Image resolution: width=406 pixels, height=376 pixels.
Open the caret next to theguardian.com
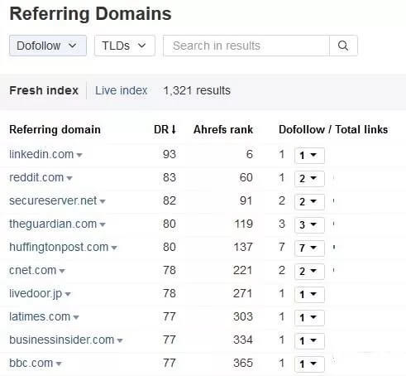pos(103,224)
